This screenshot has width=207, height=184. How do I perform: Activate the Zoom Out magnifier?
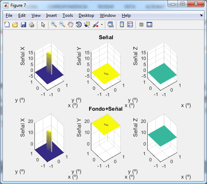click(x=62, y=24)
